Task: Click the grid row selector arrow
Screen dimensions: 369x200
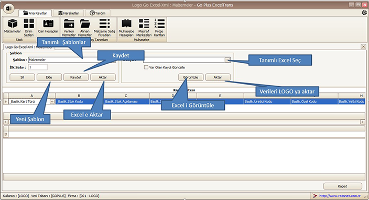Action: tap(6, 101)
